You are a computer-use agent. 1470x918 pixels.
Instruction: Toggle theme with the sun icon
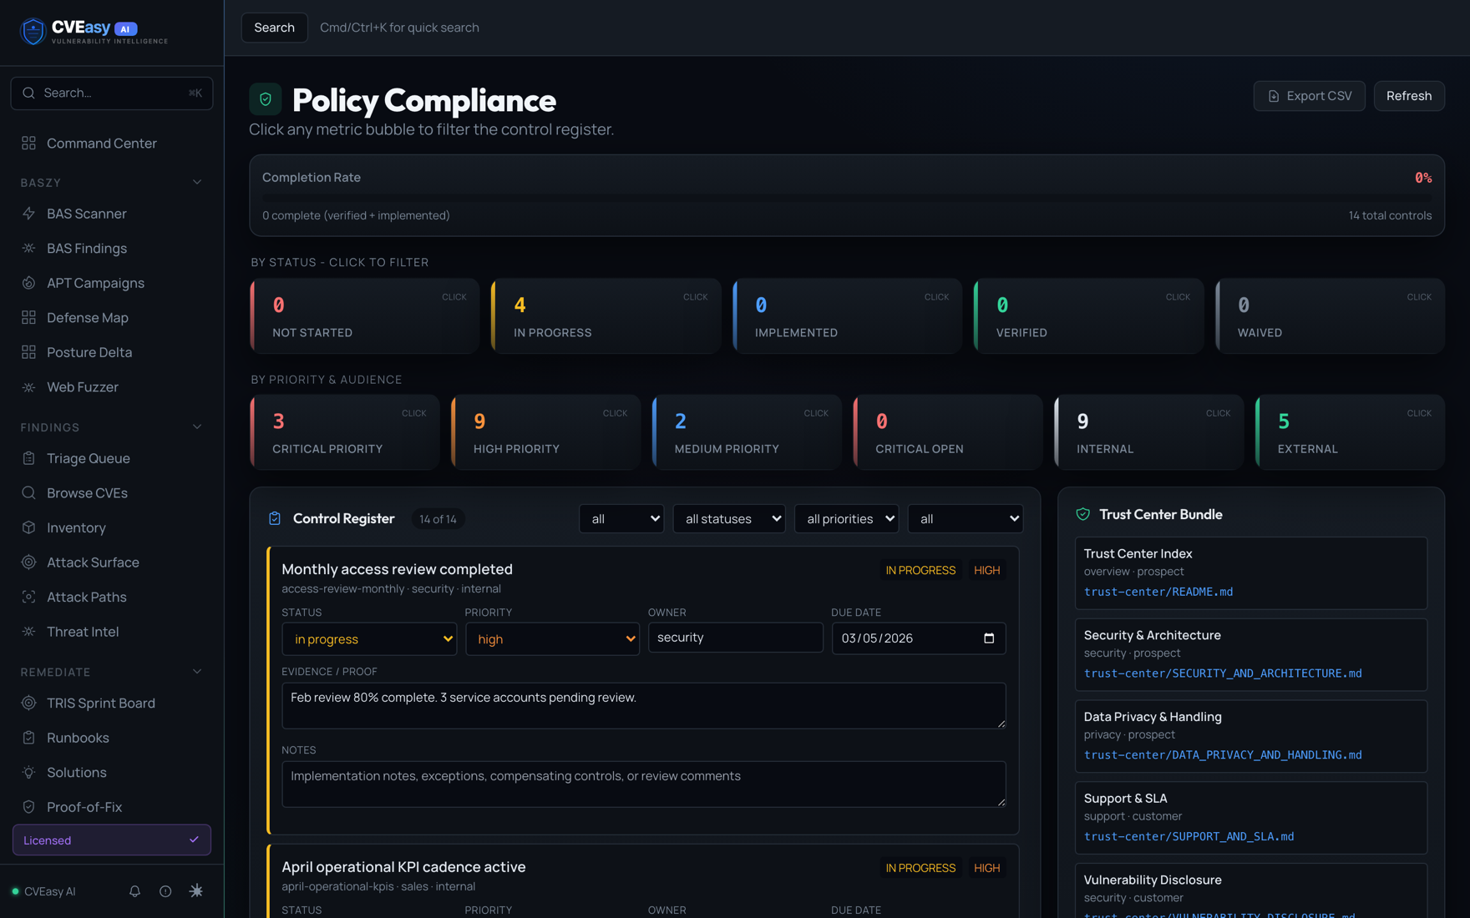point(196,891)
